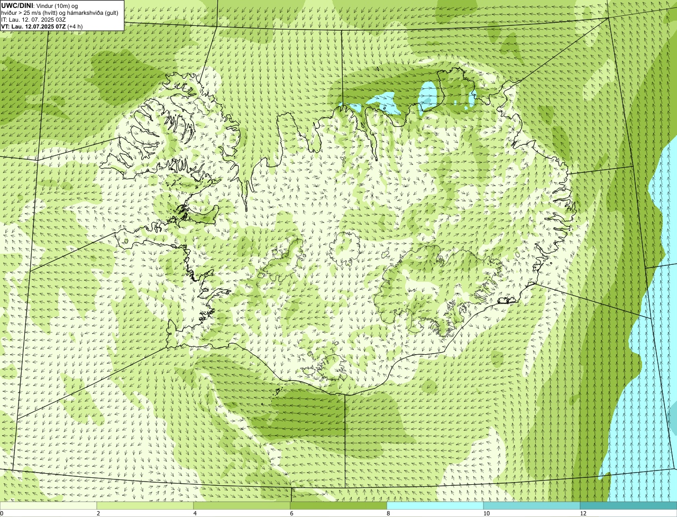
Task: Click the scale label "2"
Action: point(98,513)
